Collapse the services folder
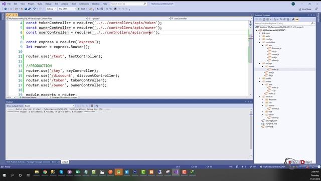 tap(259, 97)
